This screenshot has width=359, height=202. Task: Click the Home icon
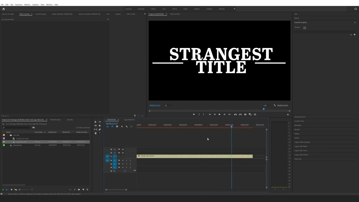pyautogui.click(x=4, y=9)
